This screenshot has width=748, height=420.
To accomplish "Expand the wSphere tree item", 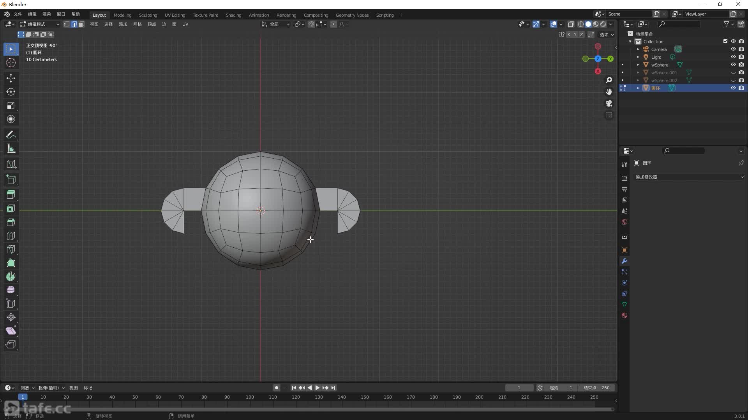I will (x=638, y=65).
